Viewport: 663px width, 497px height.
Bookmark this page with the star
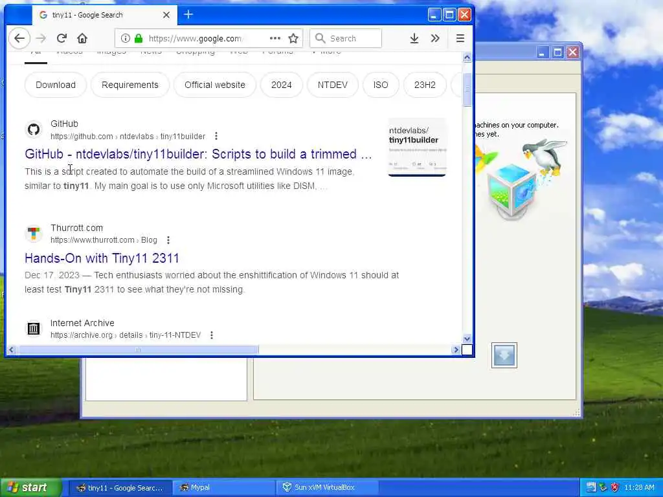pyautogui.click(x=293, y=38)
